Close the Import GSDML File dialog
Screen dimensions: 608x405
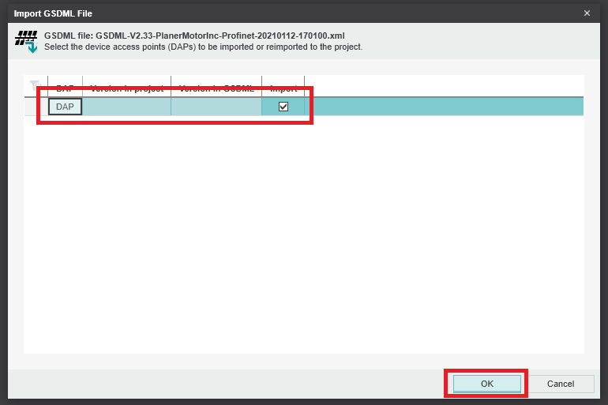pos(587,13)
